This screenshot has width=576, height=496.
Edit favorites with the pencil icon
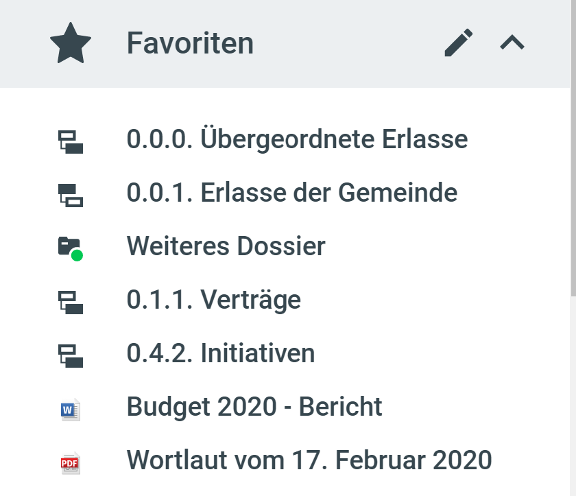459,43
